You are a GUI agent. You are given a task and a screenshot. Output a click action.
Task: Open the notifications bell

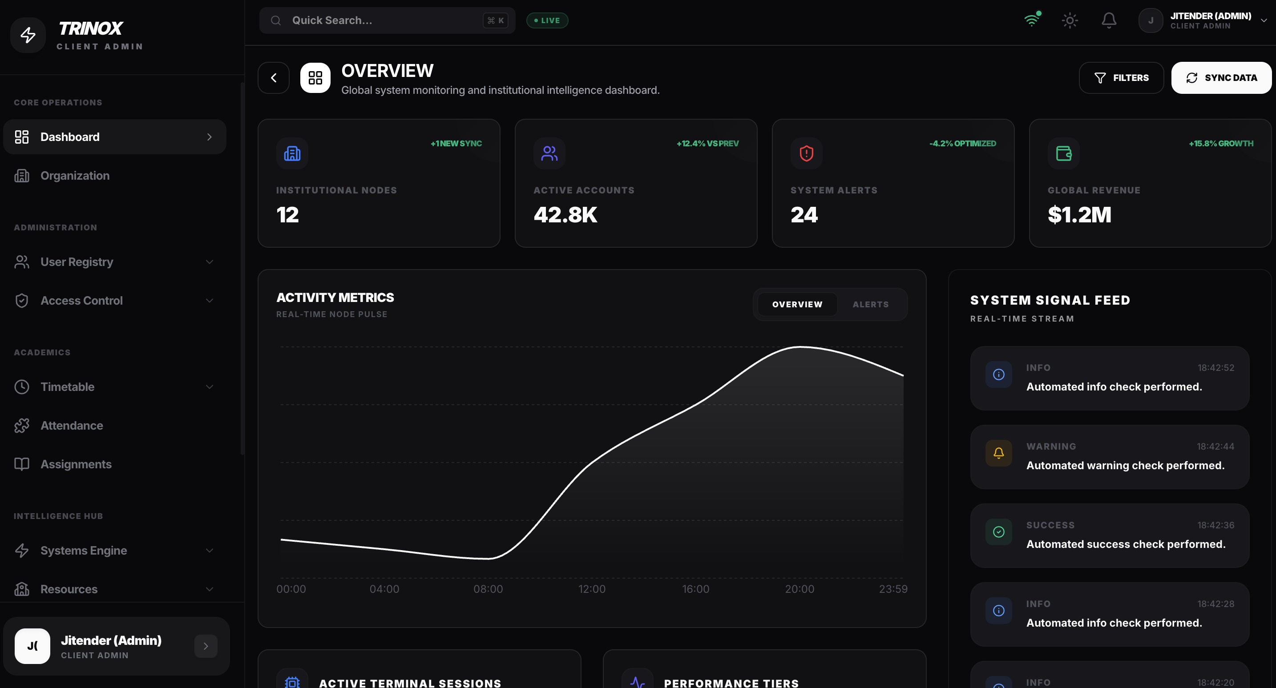click(x=1109, y=20)
